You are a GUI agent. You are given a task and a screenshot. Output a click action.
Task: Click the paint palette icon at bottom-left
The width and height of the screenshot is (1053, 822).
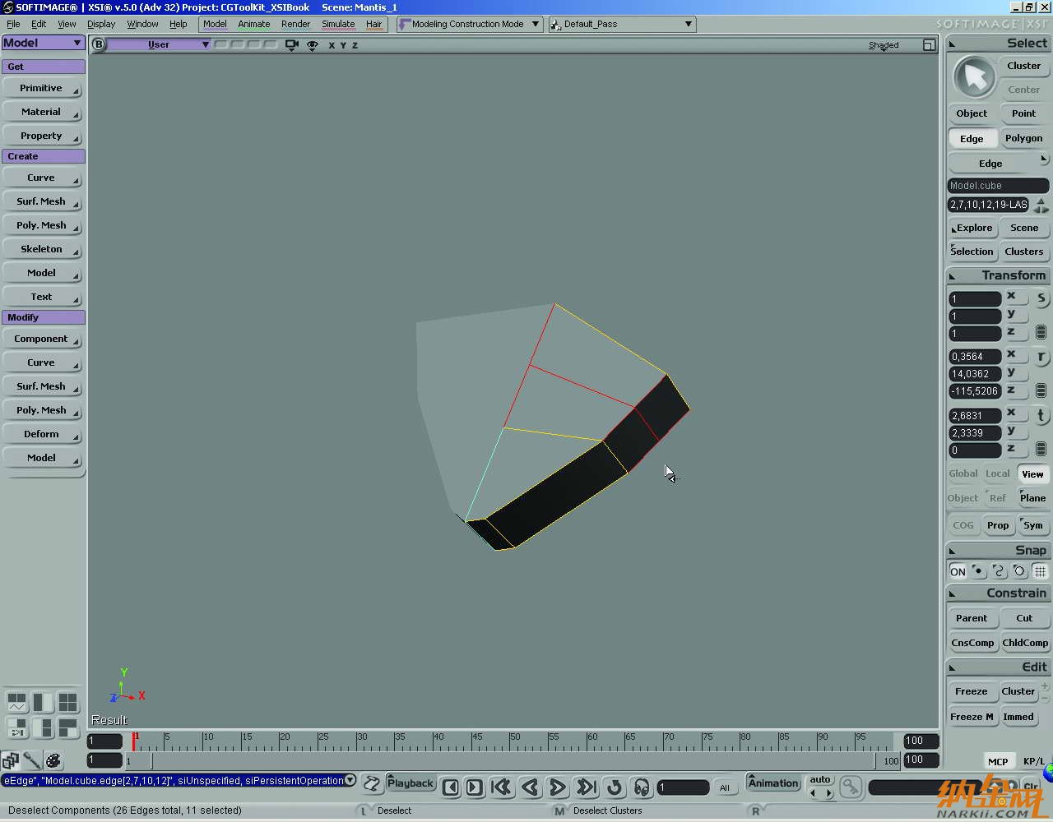53,760
